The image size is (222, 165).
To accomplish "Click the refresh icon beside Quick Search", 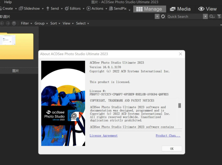I will pyautogui.click(x=163, y=16).
